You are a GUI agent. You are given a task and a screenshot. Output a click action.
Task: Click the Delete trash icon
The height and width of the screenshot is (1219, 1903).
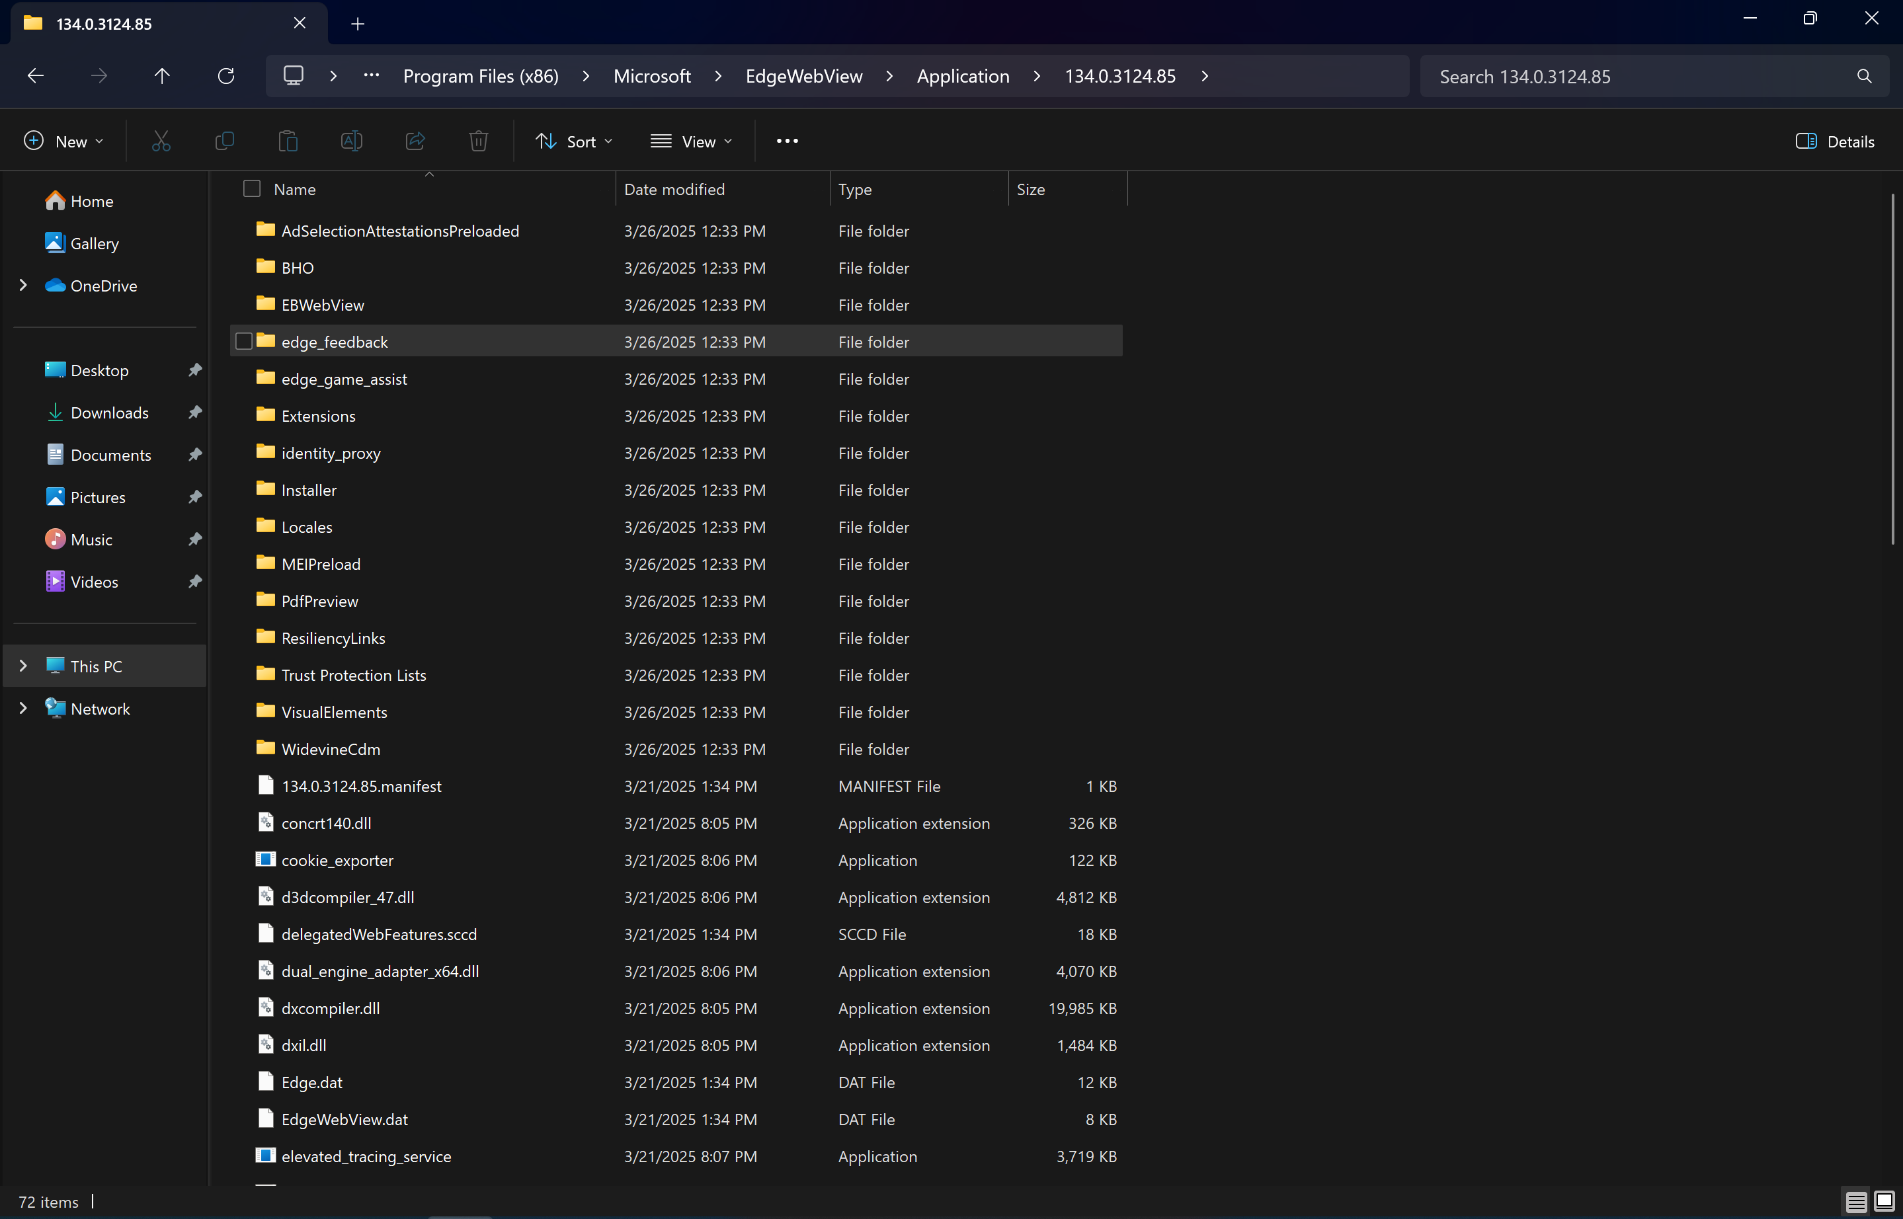(x=478, y=141)
